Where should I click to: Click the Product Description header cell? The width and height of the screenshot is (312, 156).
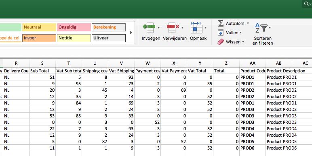point(279,71)
